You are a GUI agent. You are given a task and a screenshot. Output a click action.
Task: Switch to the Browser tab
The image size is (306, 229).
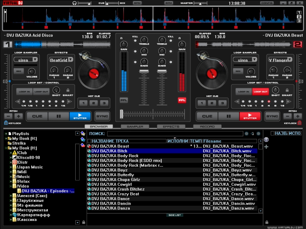99,127
